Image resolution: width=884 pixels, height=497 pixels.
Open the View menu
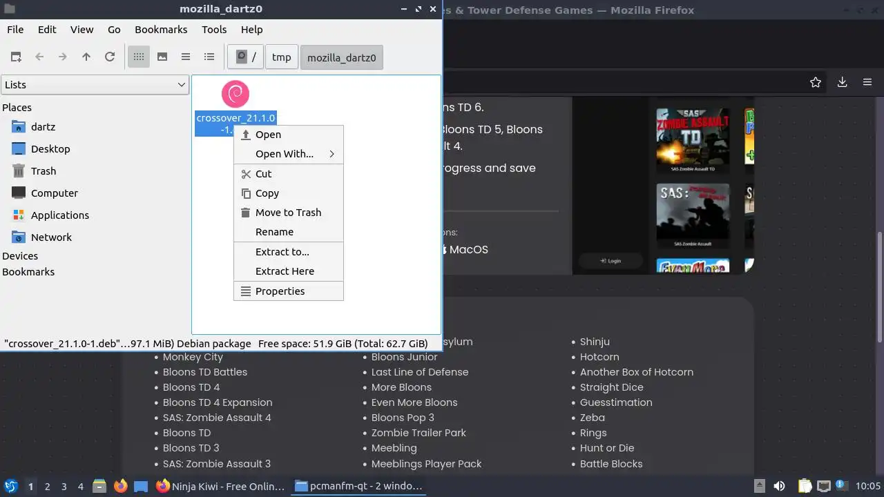point(81,30)
